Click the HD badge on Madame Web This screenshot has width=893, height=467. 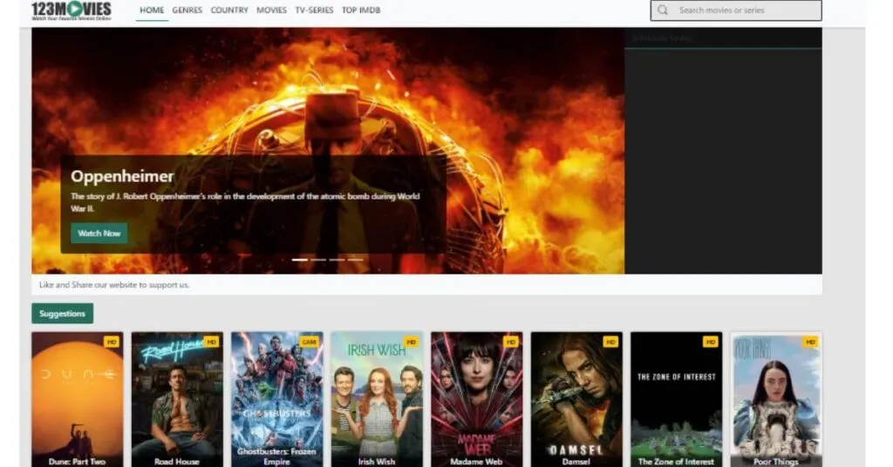(x=511, y=342)
